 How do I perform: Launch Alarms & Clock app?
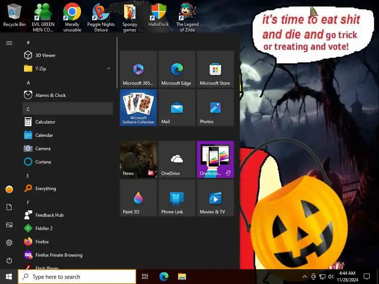tap(68, 95)
